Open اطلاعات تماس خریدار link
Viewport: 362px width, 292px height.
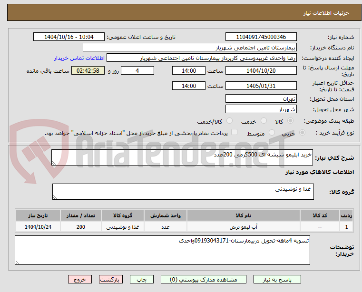pyautogui.click(x=79, y=58)
